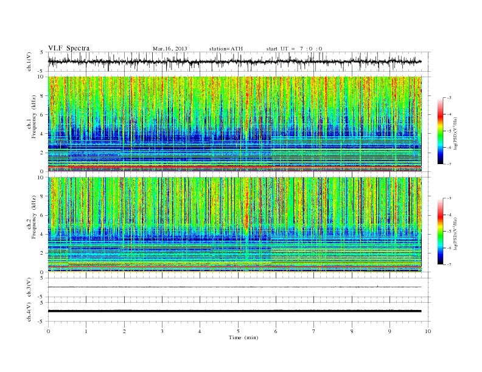Click time axis tick label "5"
The image size is (482, 372).
point(238,331)
